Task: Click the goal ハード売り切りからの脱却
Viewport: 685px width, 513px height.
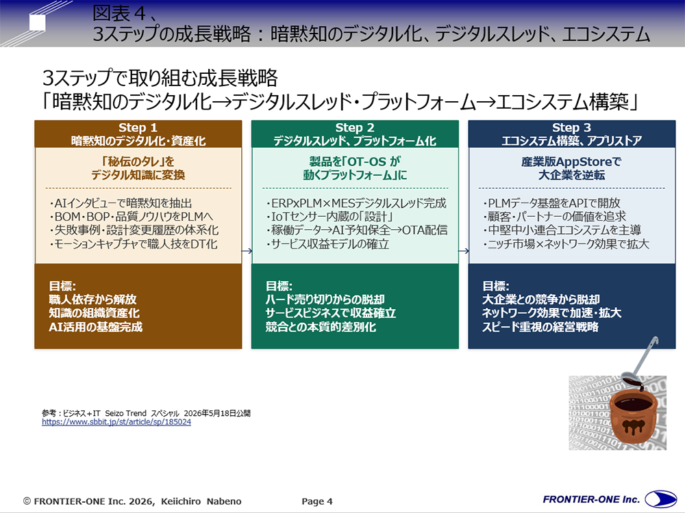Action: pos(325,300)
